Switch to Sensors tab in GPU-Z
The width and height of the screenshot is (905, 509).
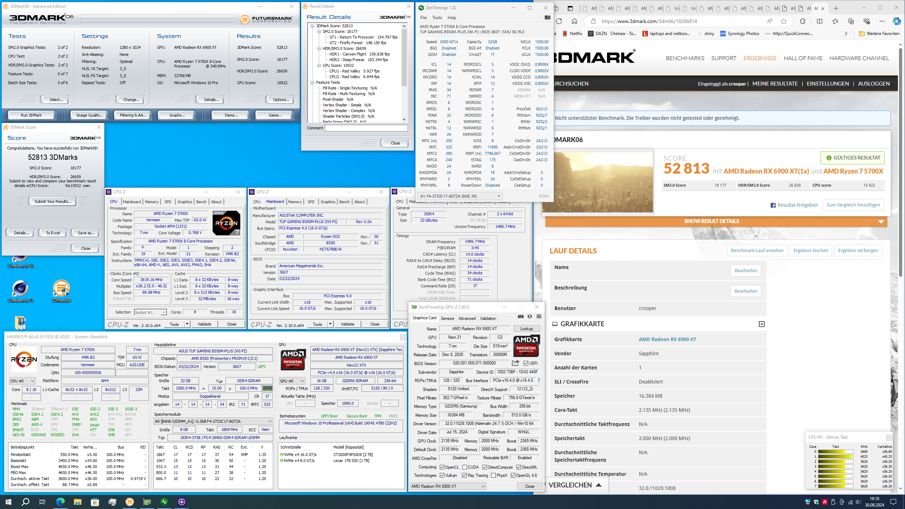[x=447, y=318]
